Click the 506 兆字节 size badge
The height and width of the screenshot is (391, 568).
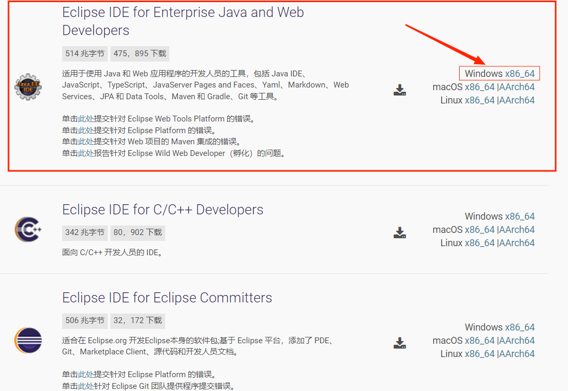85,320
